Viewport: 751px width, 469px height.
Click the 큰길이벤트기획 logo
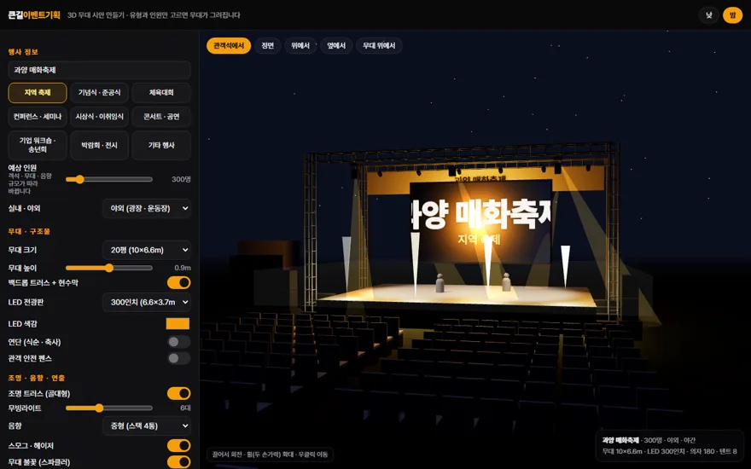coord(34,14)
